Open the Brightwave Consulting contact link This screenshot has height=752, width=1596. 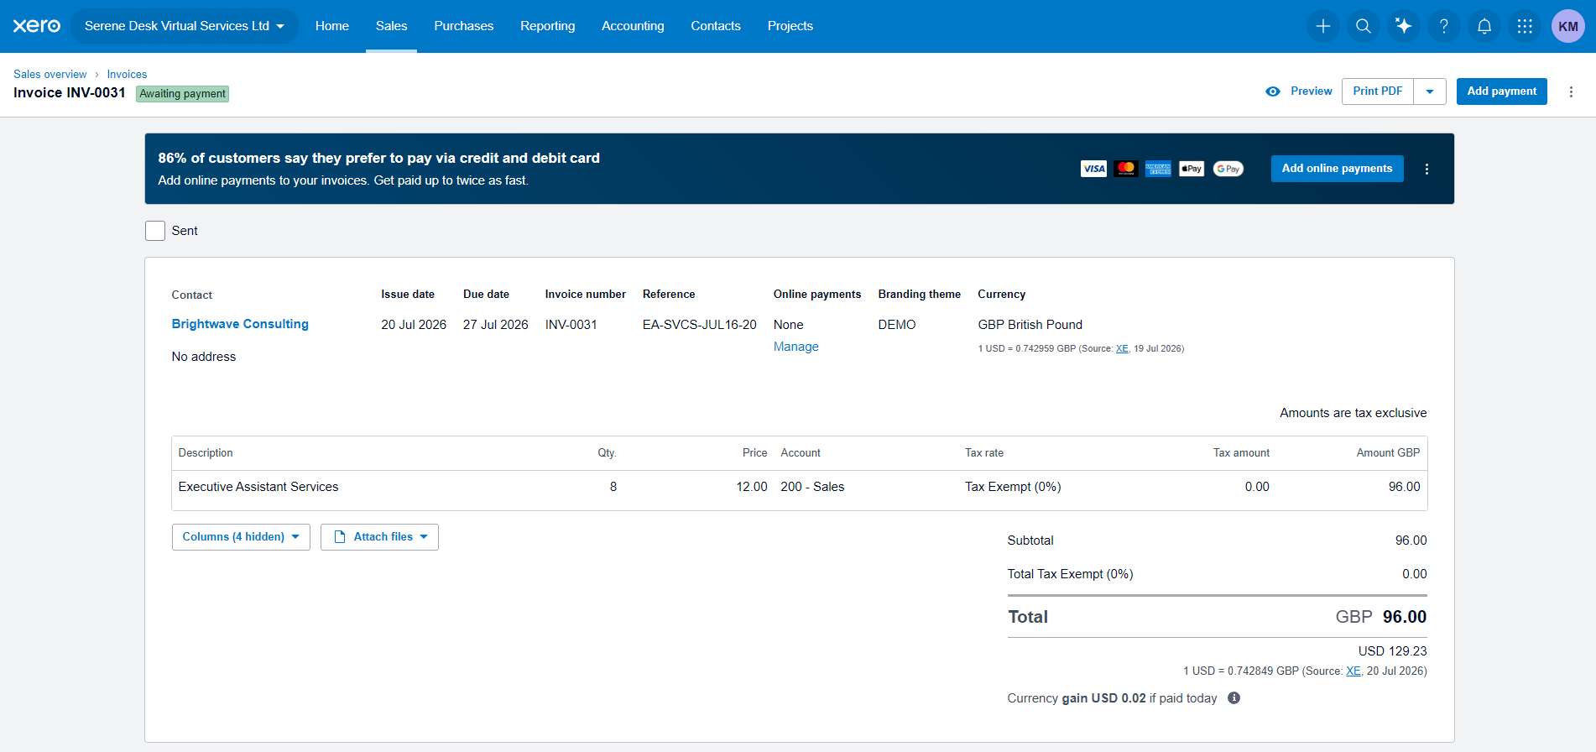coord(240,324)
